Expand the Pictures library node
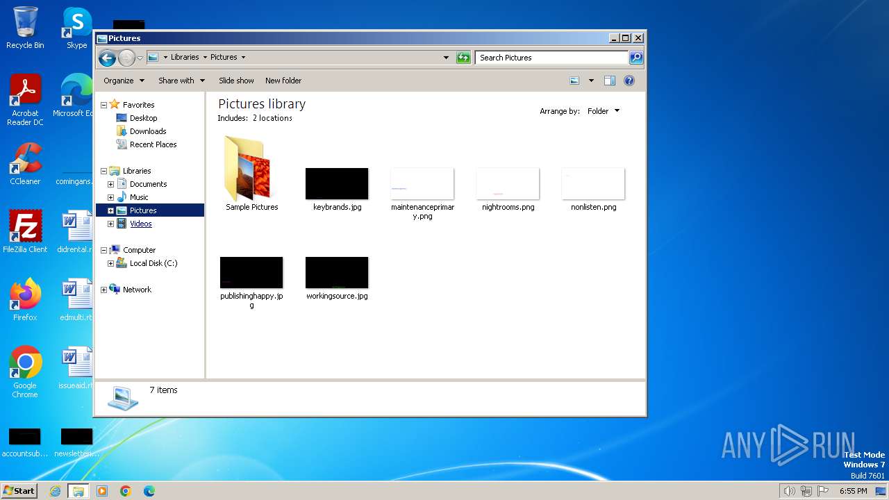Image resolution: width=889 pixels, height=500 pixels. 110,210
